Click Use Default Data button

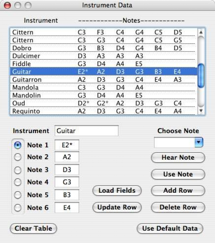pyautogui.click(x=170, y=228)
